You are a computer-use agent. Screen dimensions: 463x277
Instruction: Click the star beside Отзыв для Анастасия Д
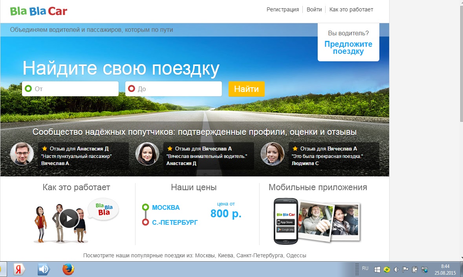(45, 149)
